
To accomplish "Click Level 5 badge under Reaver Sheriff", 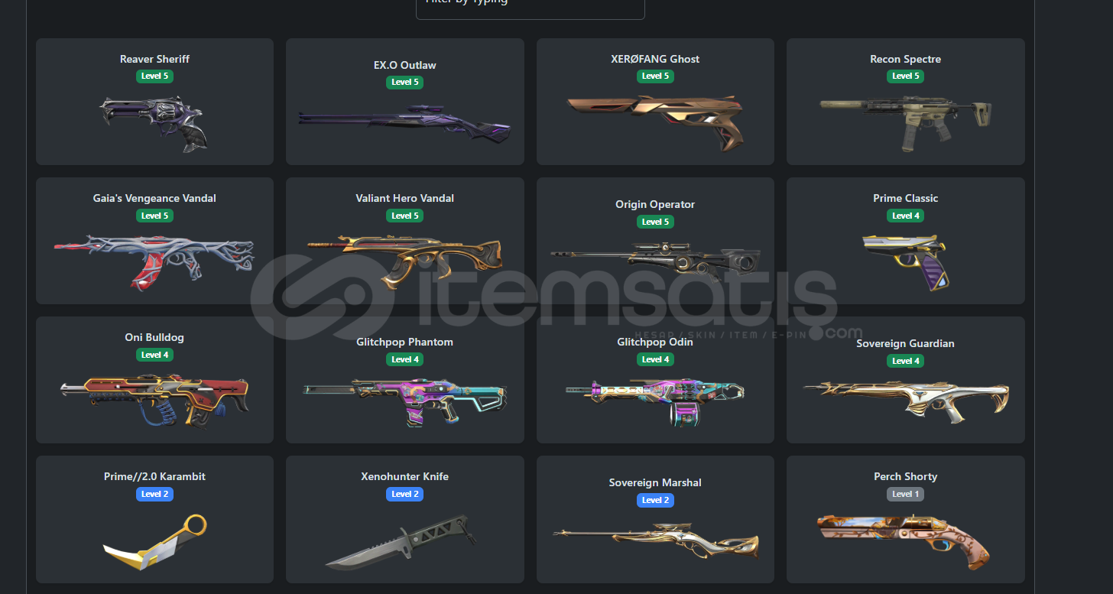I will [155, 76].
